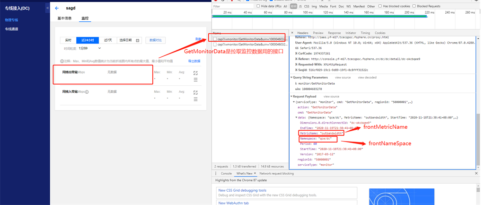Tick checkbox of second GetMonitorData request row
Viewport: 485px width, 205px height.
click(215, 45)
